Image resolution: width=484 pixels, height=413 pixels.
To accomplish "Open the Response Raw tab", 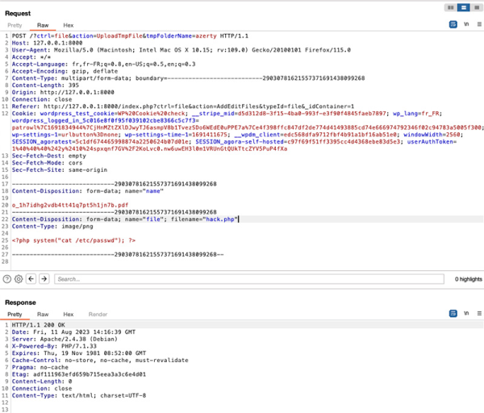I will pyautogui.click(x=43, y=315).
